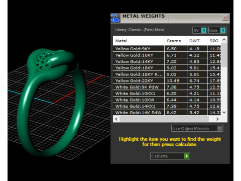This screenshot has width=241, height=181.
Task: Click scroll right arrow under table
Action: coord(217,119)
